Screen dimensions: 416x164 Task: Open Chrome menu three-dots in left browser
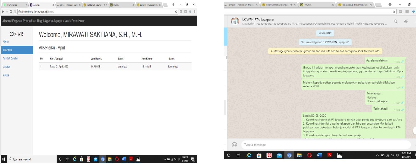pos(195,12)
